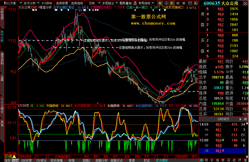Click 选择指标 in the toolbar
Viewport: 249px width, 162px height.
pyautogui.click(x=77, y=3)
